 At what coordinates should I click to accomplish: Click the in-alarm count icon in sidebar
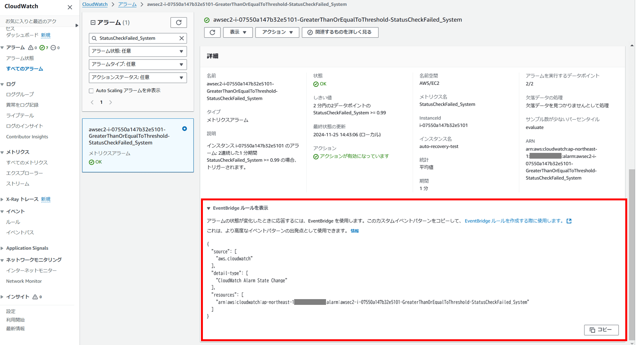(31, 47)
